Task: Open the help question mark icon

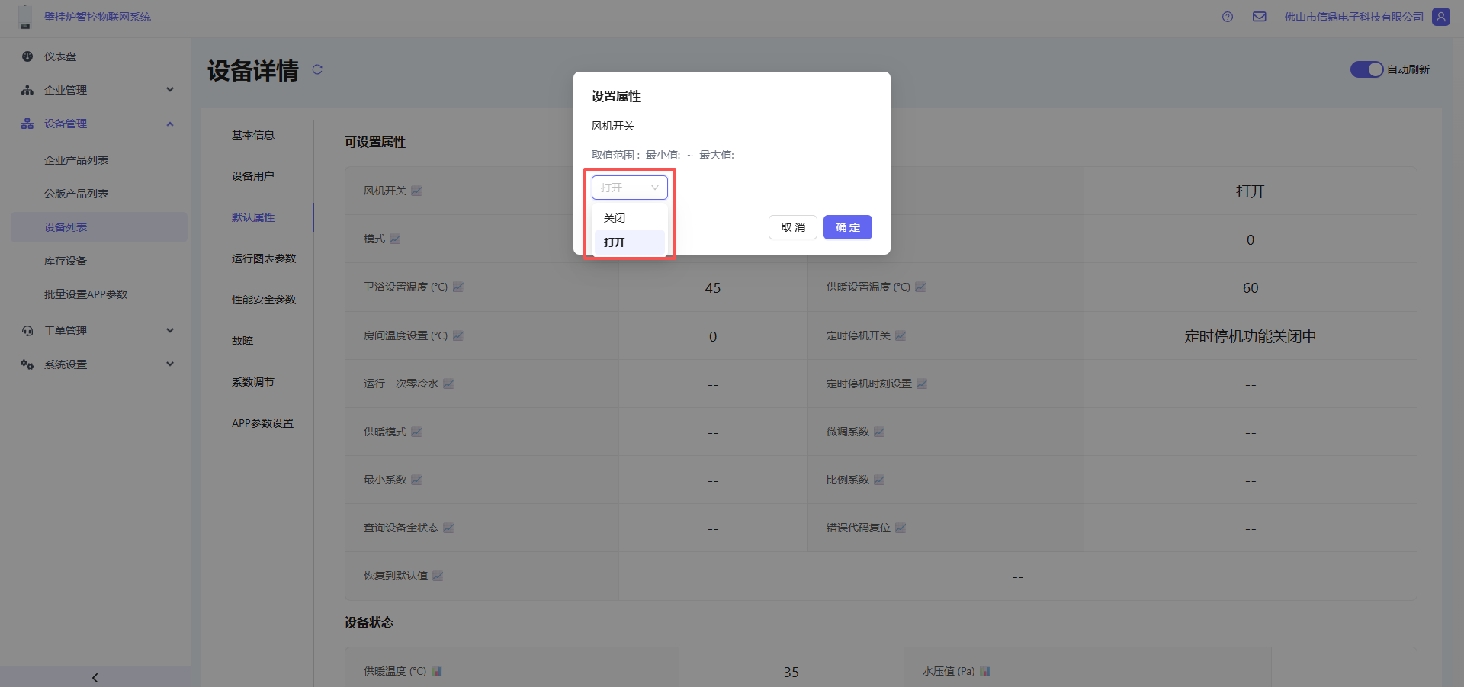Action: (1228, 17)
